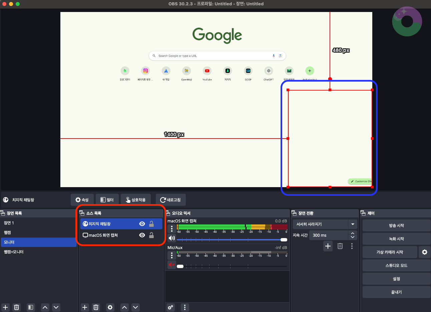
Task: Float the 오디오 믹서 dock via its title icon
Action: coord(168,213)
